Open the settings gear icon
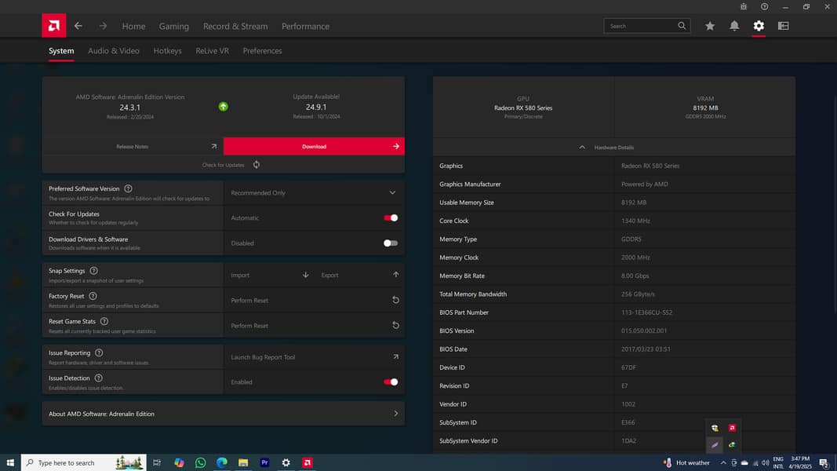Viewport: 837px width, 471px height. [x=759, y=26]
